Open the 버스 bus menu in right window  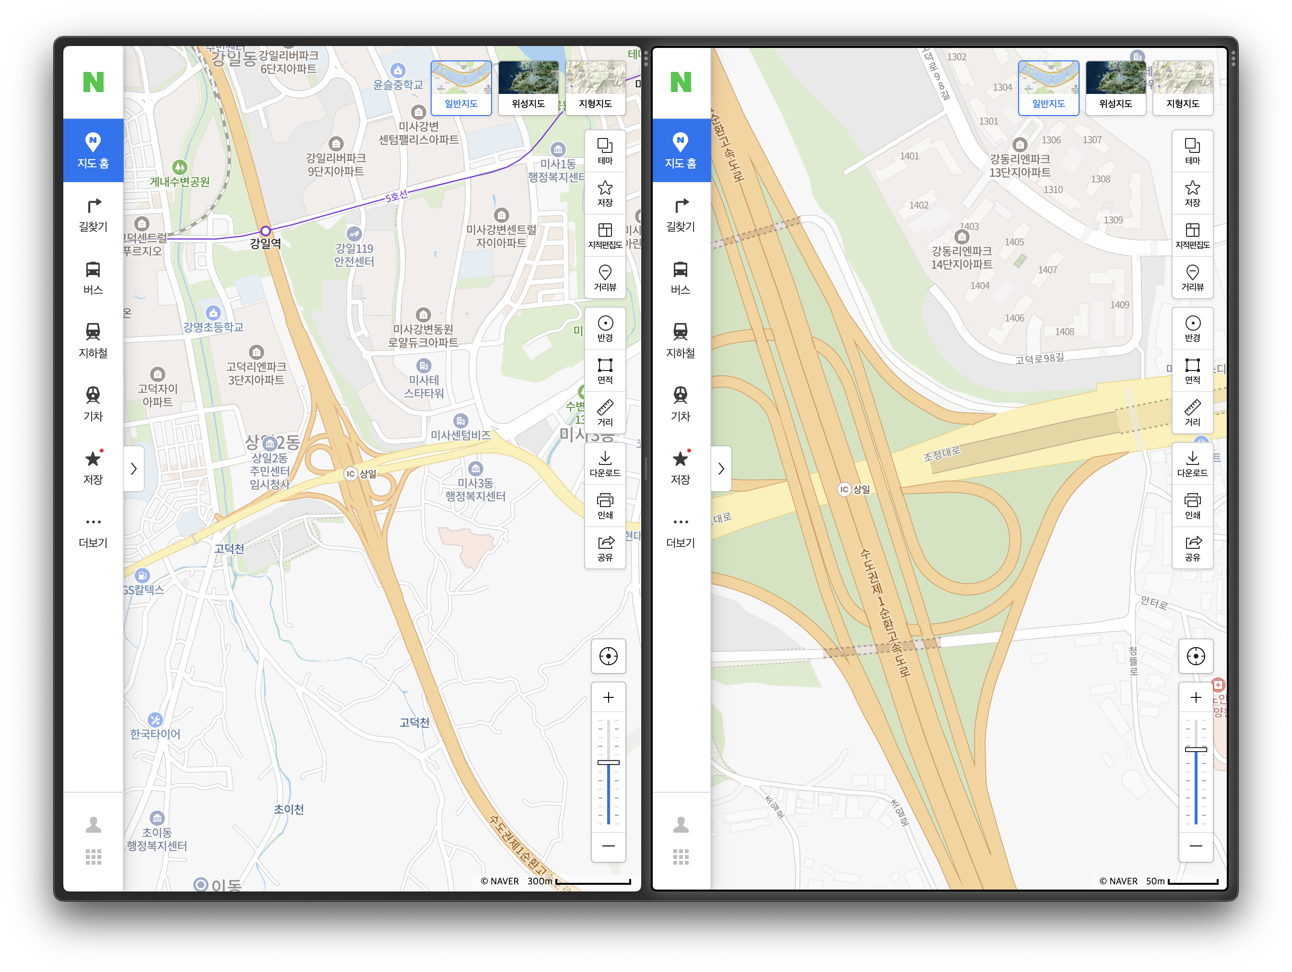[x=681, y=278]
